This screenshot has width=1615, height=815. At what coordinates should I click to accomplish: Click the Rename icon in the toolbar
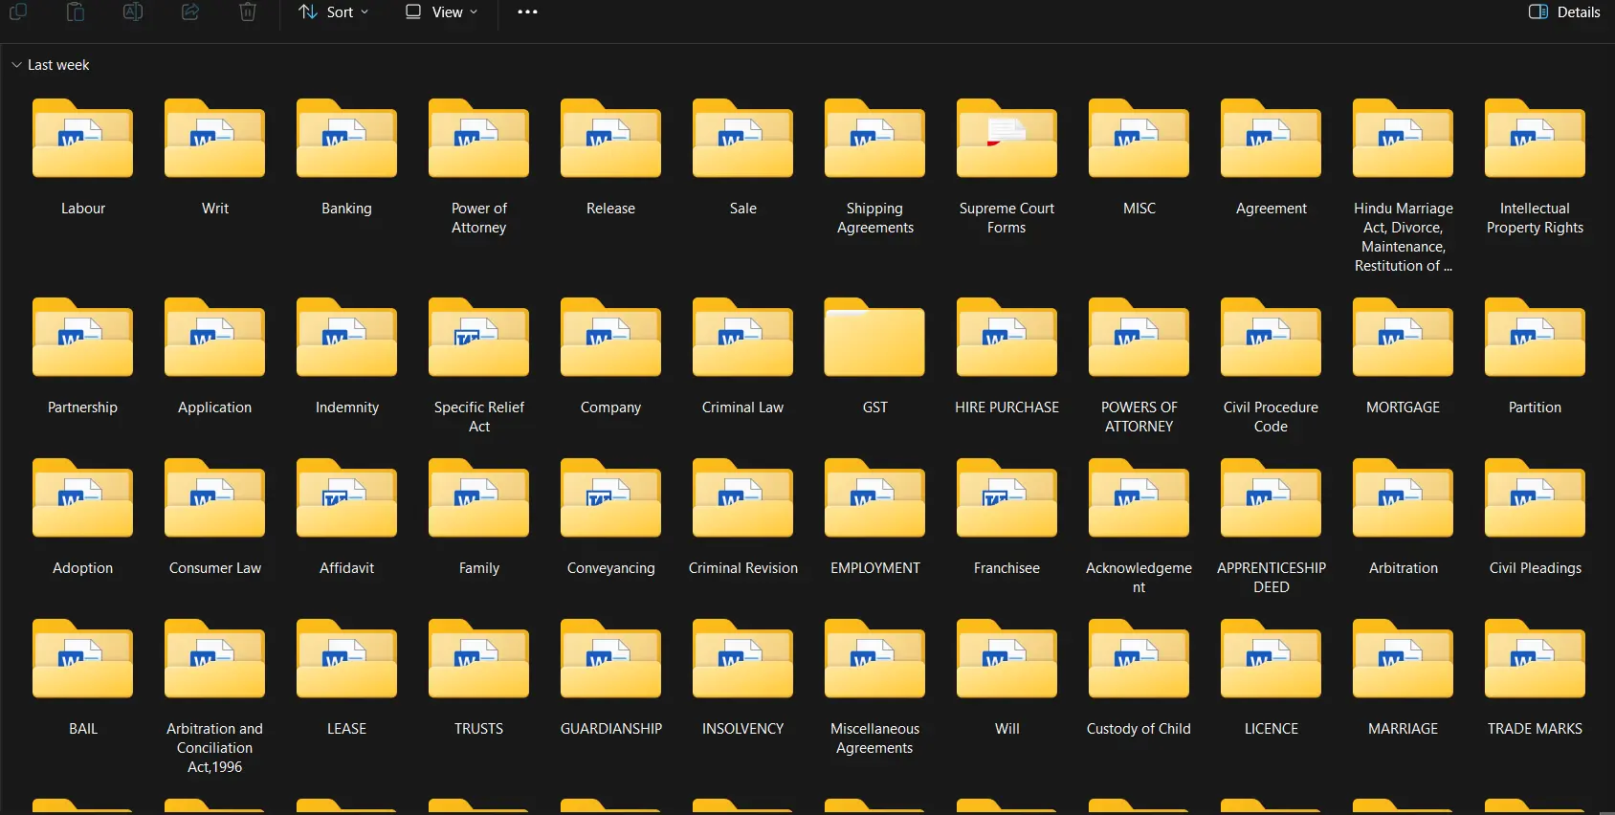pyautogui.click(x=133, y=11)
